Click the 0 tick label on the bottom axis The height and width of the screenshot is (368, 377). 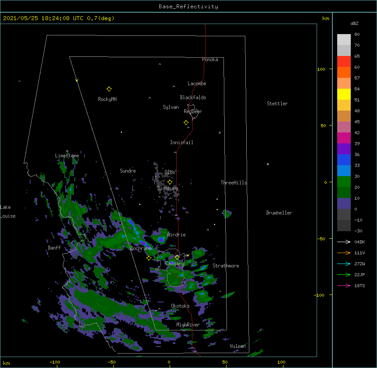(169, 362)
